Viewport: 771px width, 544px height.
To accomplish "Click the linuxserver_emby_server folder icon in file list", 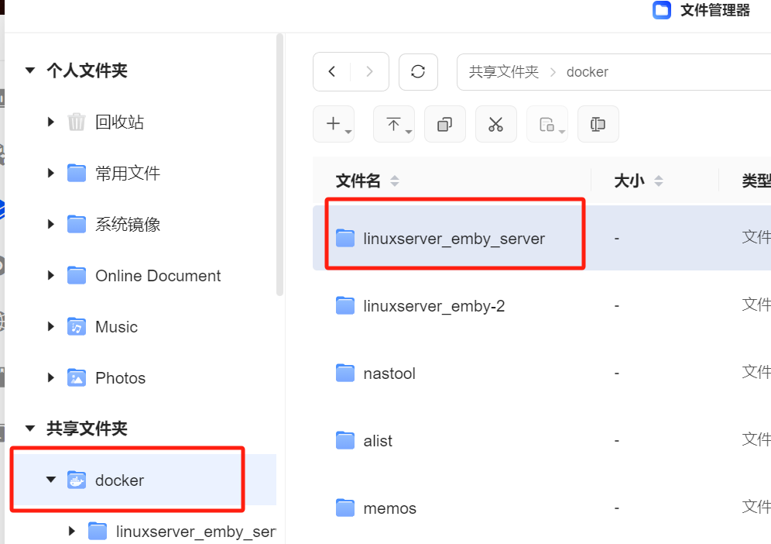I will 344,238.
